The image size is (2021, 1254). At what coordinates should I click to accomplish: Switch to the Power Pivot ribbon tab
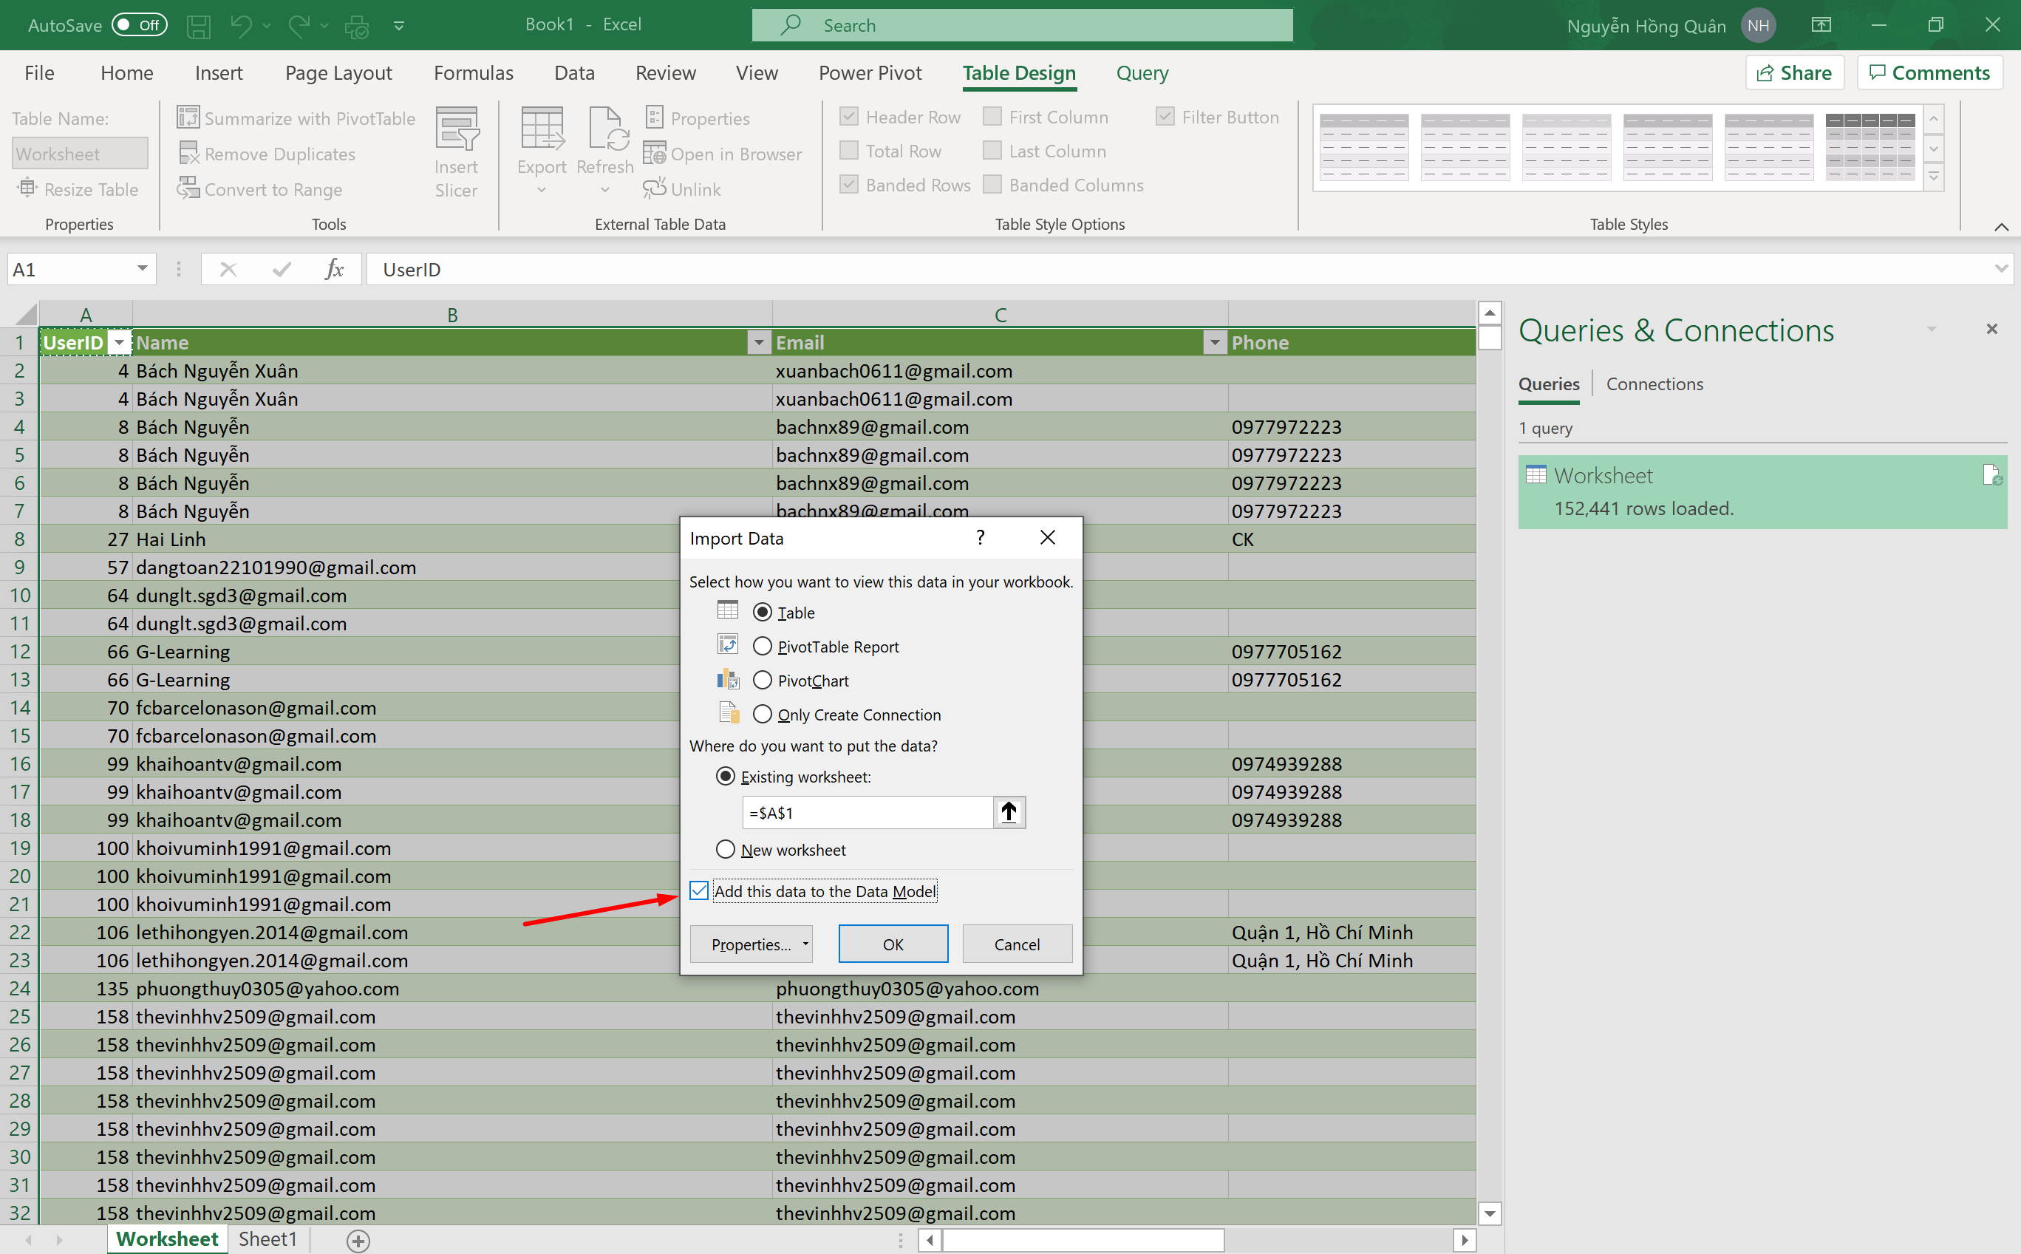coord(869,73)
